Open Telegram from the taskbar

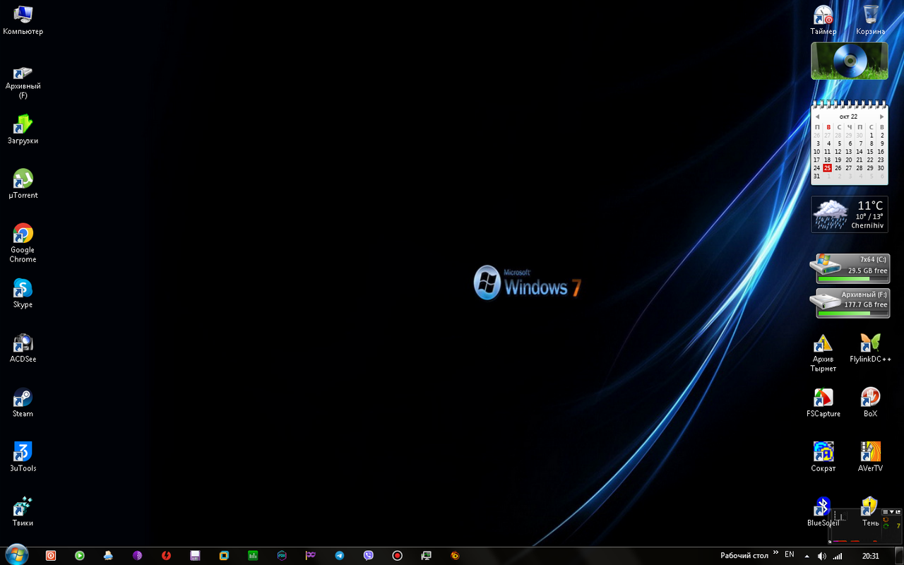click(x=340, y=556)
